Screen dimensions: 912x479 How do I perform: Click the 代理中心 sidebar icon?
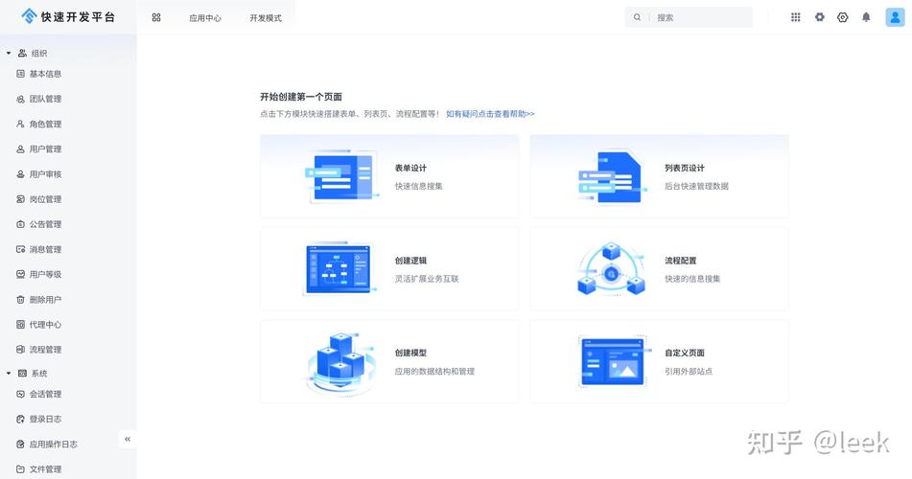[x=20, y=325]
